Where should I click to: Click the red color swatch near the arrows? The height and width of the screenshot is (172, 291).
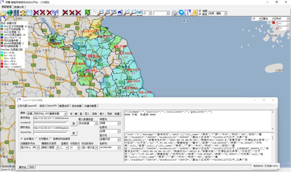273,23
